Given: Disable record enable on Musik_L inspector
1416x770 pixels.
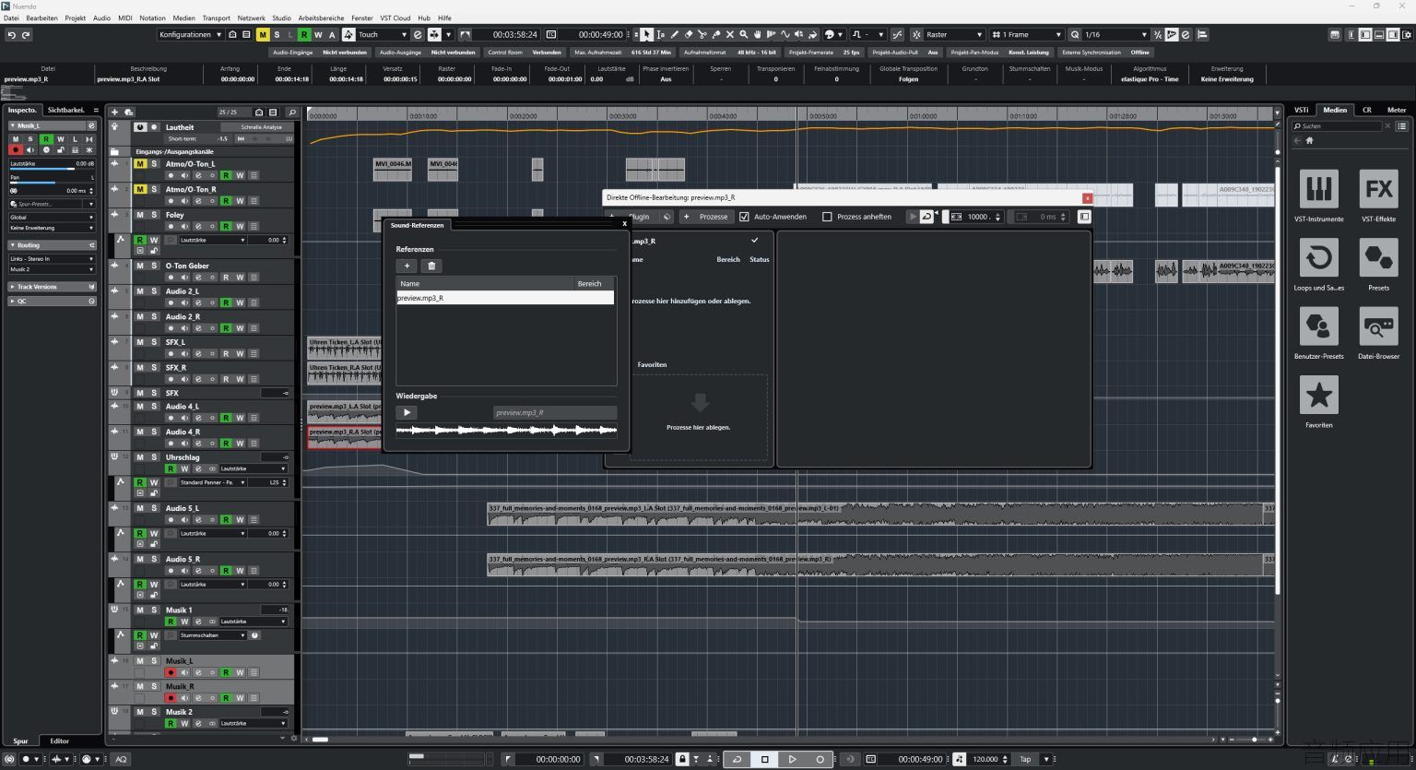Looking at the screenshot, I should tap(15, 149).
